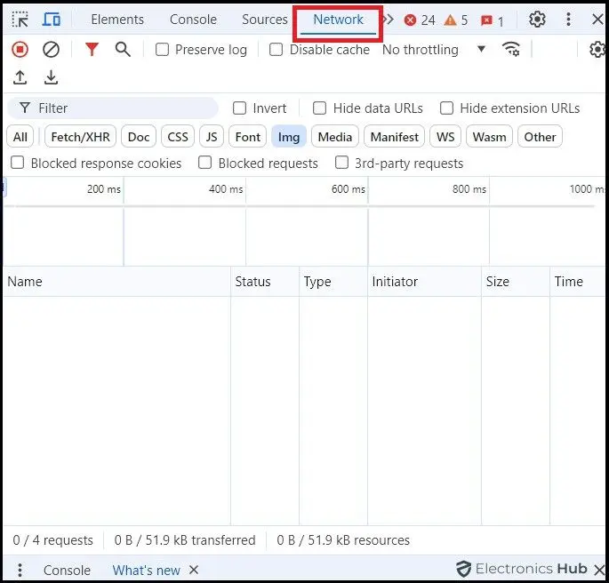The image size is (609, 583).
Task: Click the Filter text input
Action: click(113, 108)
